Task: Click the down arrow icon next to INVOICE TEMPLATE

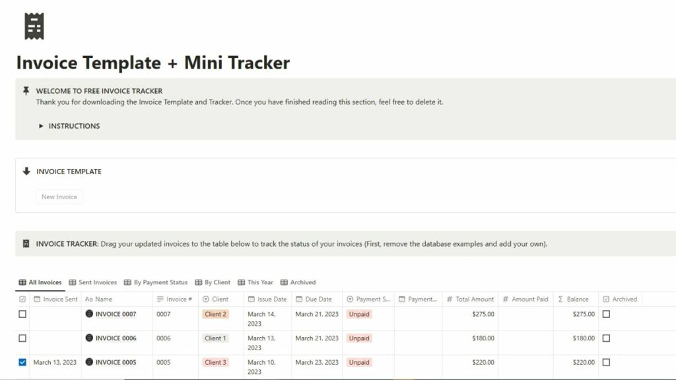Action: pyautogui.click(x=26, y=172)
